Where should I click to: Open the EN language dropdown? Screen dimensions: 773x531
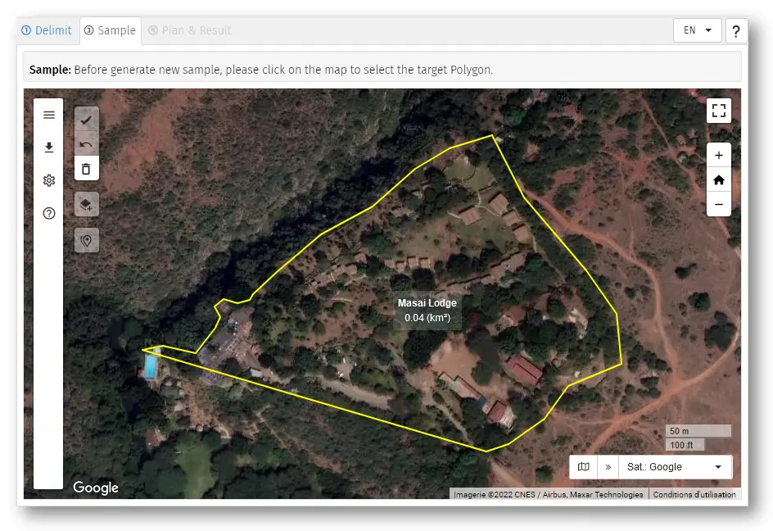click(697, 30)
